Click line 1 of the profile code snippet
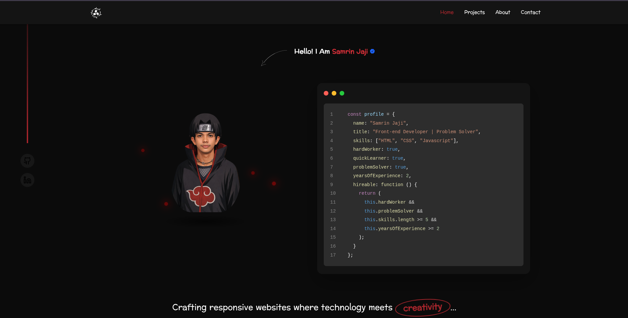628x318 pixels. 370,114
